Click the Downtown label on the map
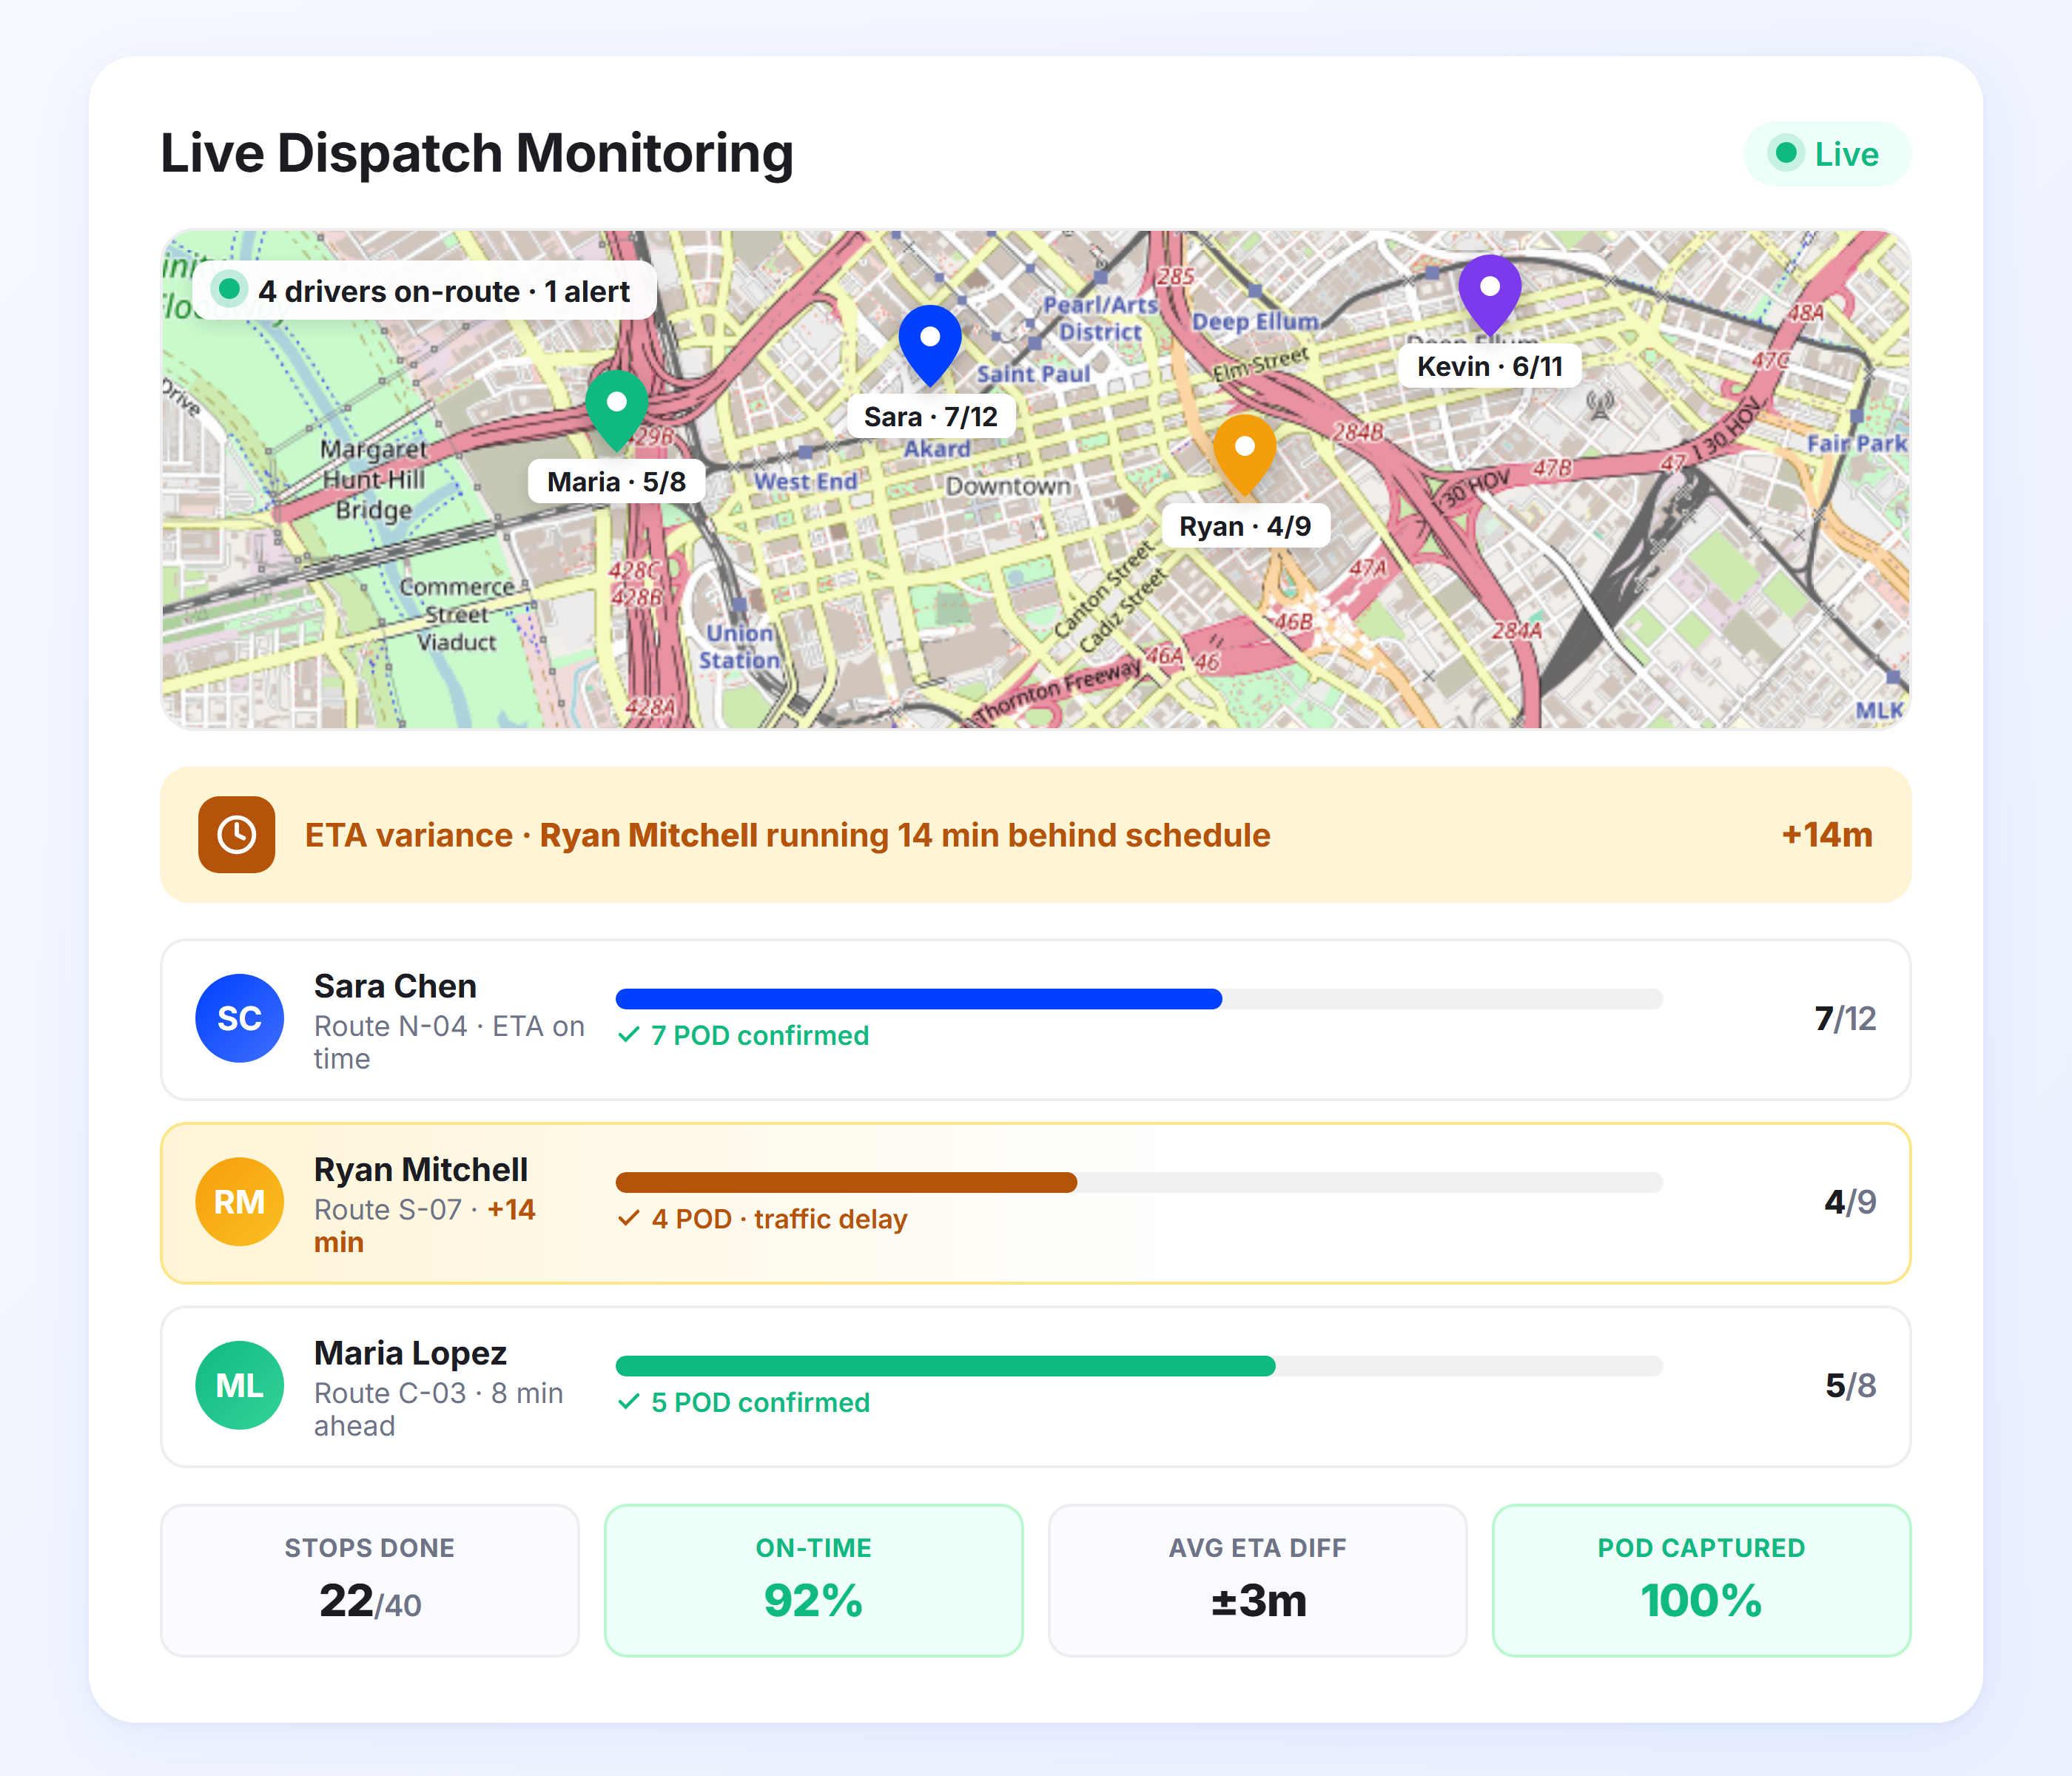 click(1008, 486)
